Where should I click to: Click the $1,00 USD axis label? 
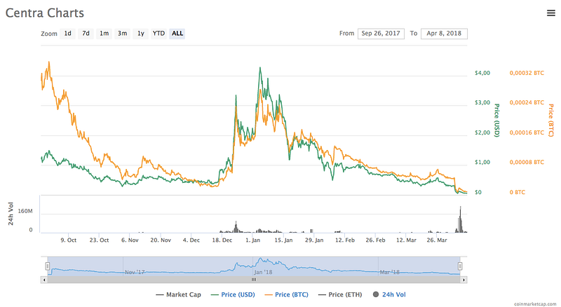pyautogui.click(x=482, y=163)
